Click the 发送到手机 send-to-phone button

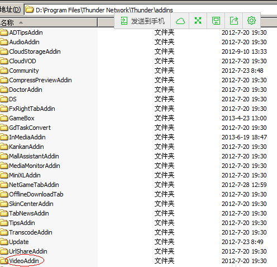142,21
